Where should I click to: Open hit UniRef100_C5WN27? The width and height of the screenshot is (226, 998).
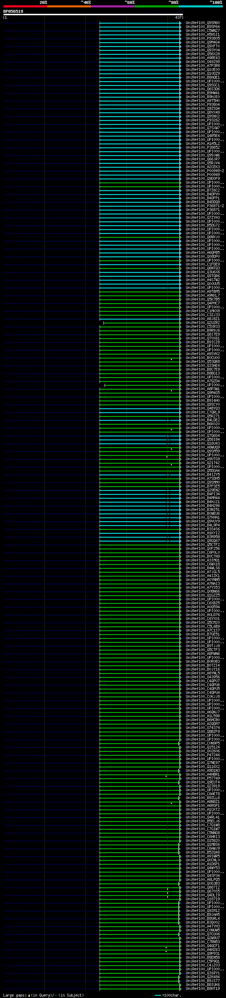(x=203, y=30)
